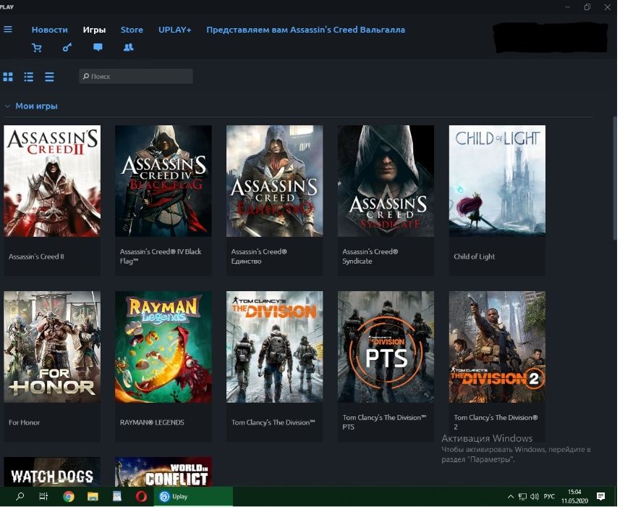Screen dimensions: 633x507
Task: Click the key activation icon
Action: click(67, 47)
